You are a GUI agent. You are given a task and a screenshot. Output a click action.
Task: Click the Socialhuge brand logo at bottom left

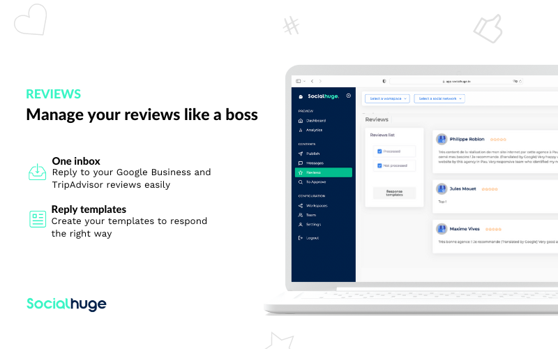pyautogui.click(x=66, y=304)
